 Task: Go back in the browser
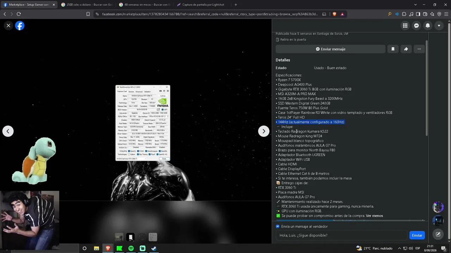[x=5, y=14]
